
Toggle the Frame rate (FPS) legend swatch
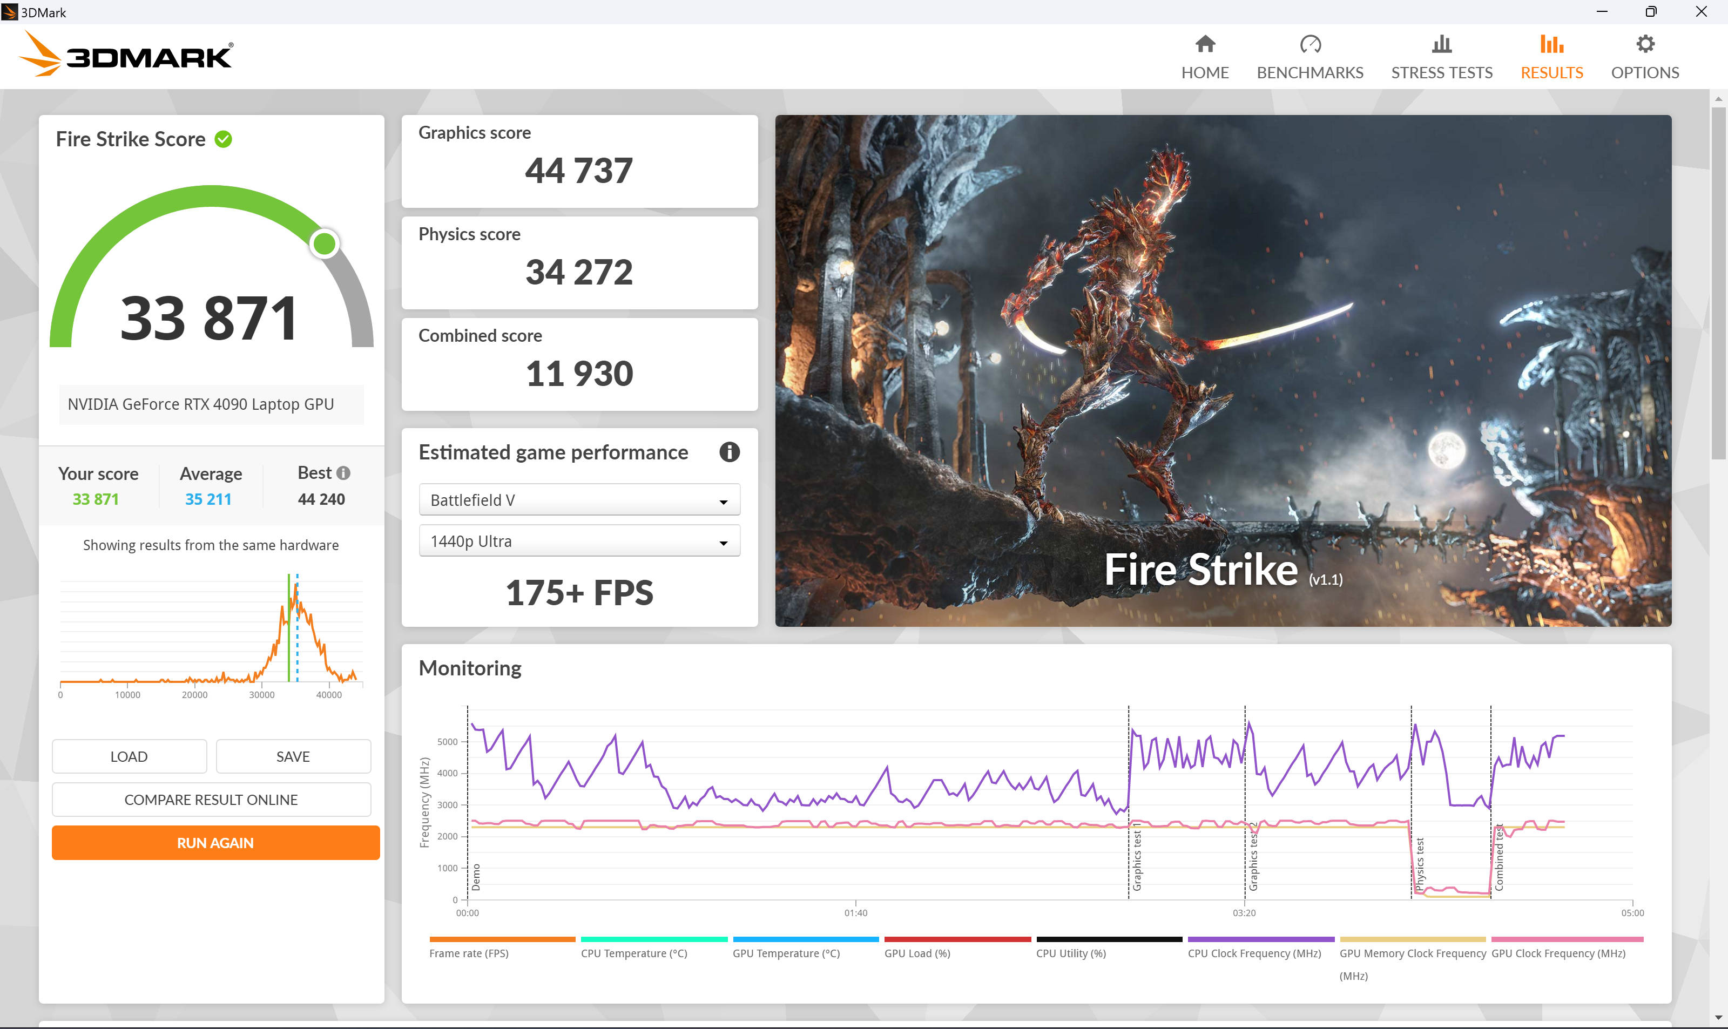(502, 939)
